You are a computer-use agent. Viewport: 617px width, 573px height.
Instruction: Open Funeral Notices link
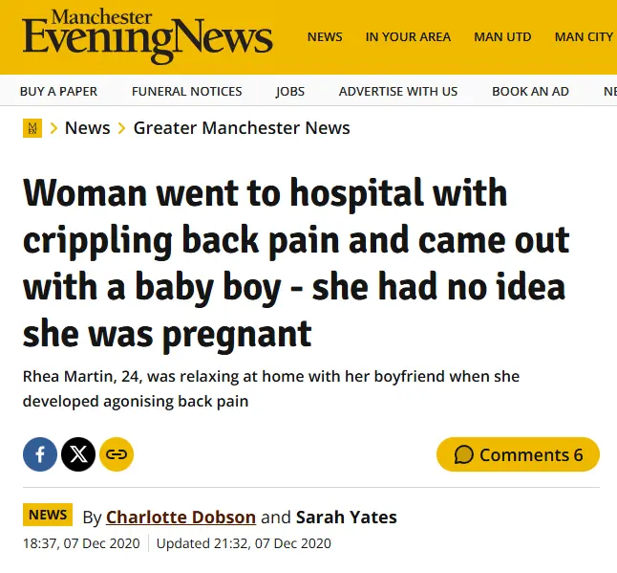186,91
